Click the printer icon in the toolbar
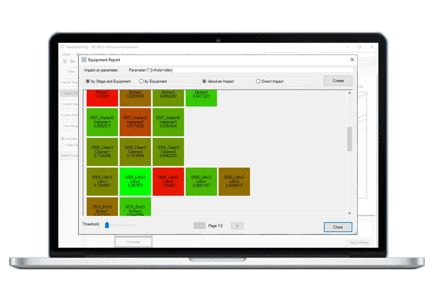Image resolution: width=434 pixels, height=301 pixels. (x=72, y=61)
